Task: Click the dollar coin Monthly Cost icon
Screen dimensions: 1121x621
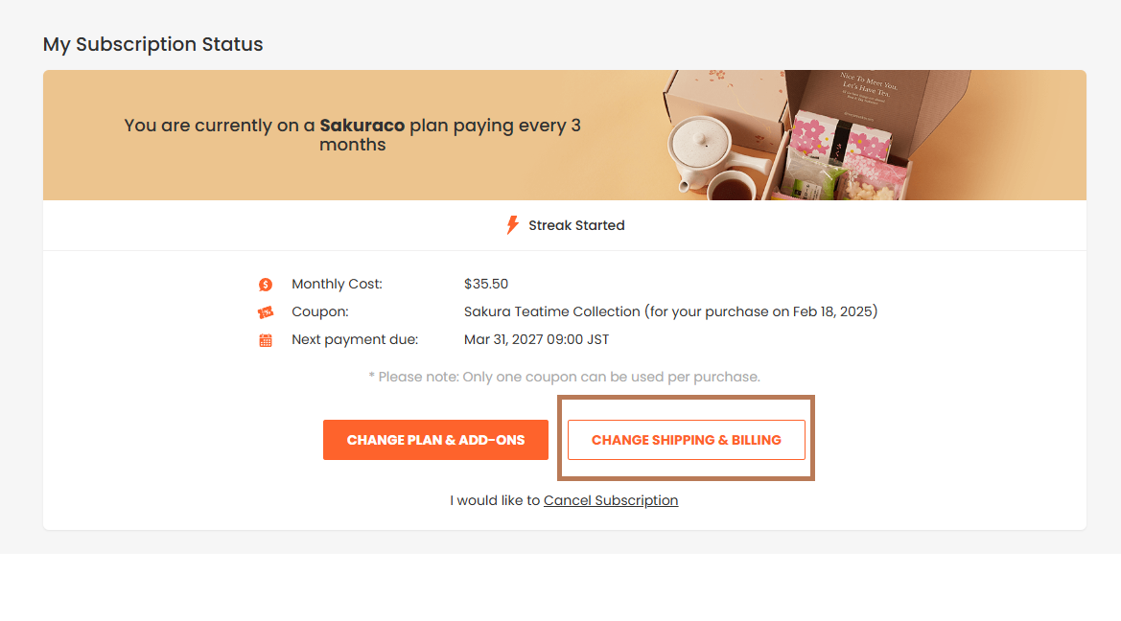Action: tap(266, 285)
